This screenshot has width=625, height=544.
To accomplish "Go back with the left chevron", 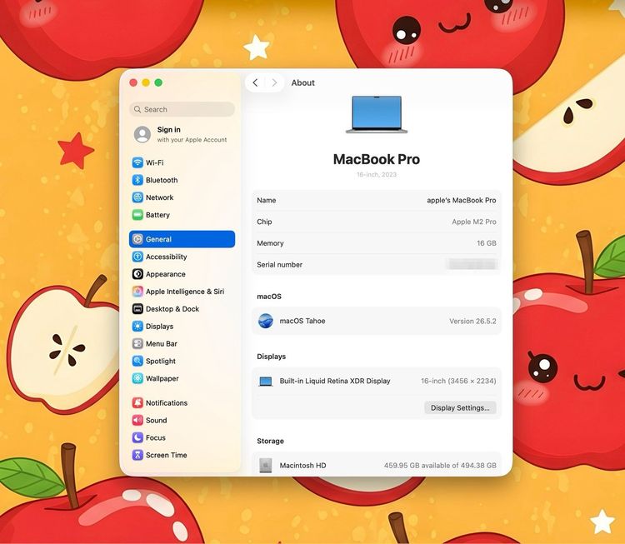I will (256, 82).
